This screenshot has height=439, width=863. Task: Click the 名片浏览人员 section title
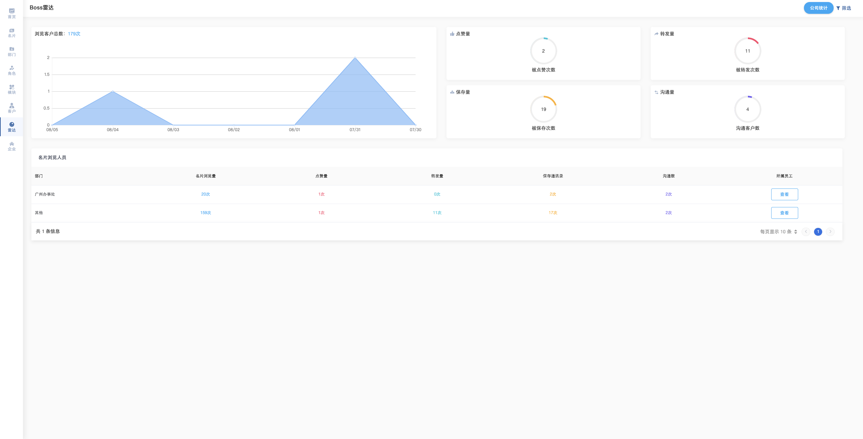(x=52, y=157)
